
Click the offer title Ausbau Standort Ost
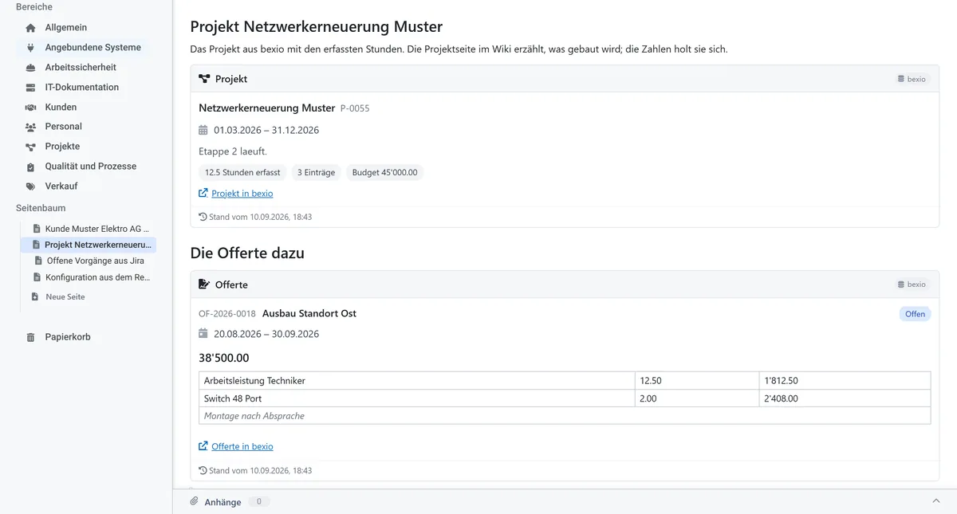[309, 313]
